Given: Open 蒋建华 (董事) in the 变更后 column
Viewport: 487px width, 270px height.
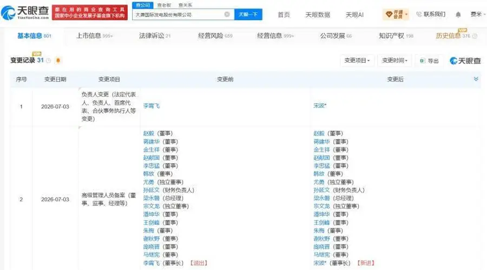Looking at the screenshot, I should point(321,141).
